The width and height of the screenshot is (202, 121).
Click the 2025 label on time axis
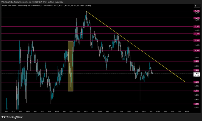(x=129, y=112)
